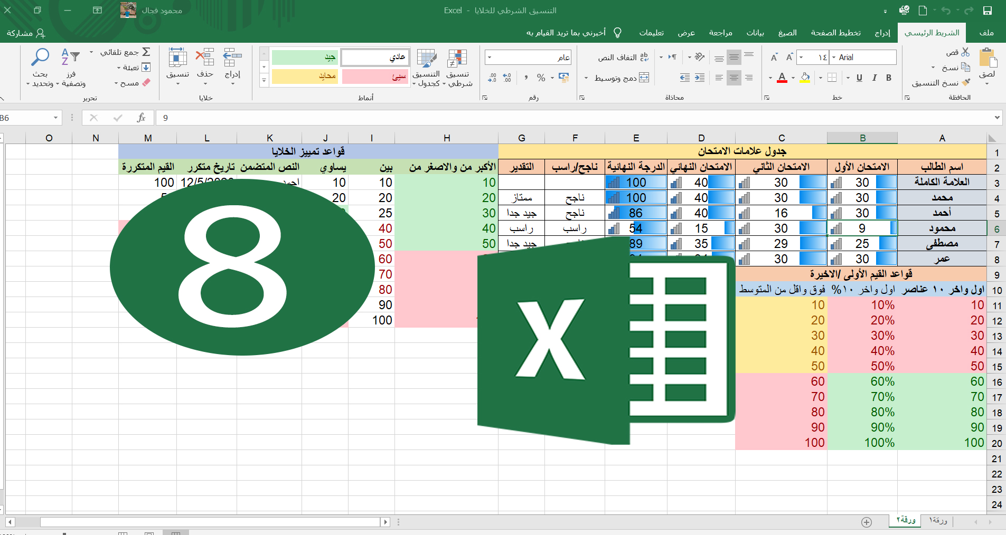The image size is (1006, 535).
Task: Expand the cell styles gallery More arrow
Action: point(264,81)
